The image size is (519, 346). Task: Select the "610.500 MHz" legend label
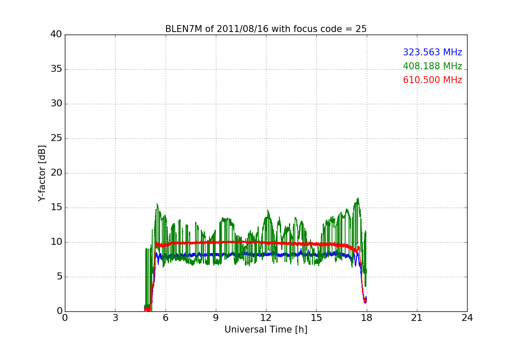(x=432, y=80)
